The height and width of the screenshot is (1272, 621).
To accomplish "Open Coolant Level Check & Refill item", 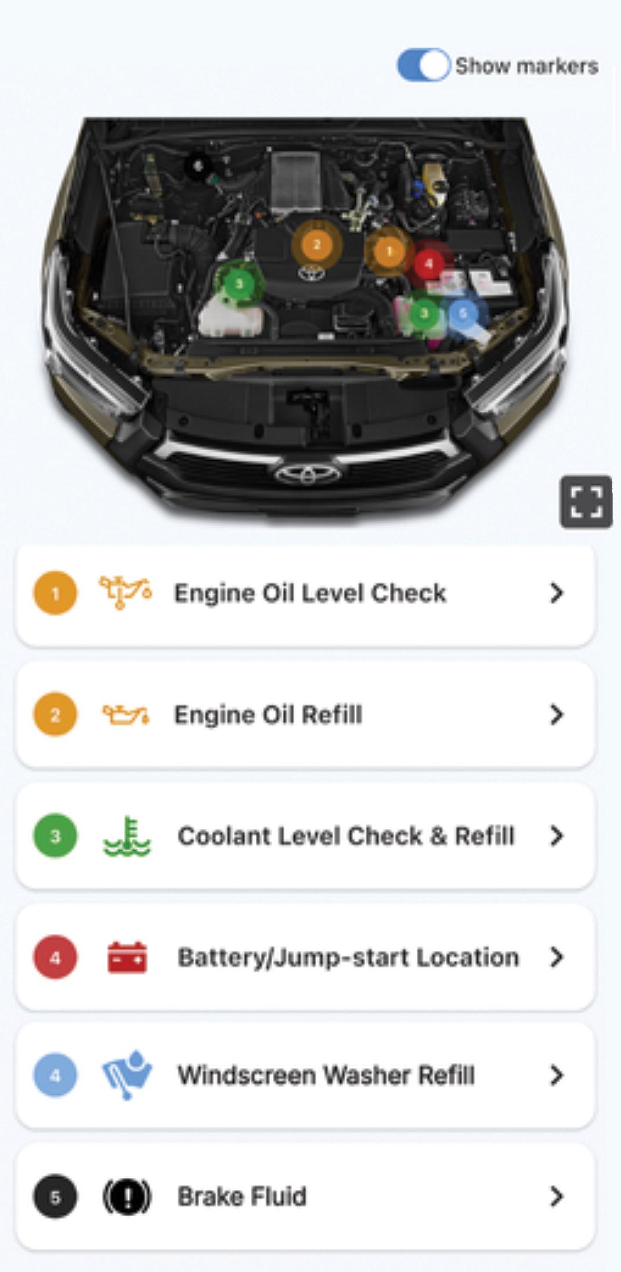I will click(x=305, y=836).
